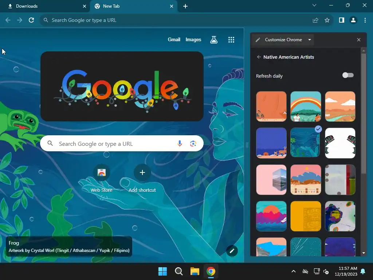The image size is (373, 280).
Task: Click the Chrome taskbar icon
Action: 211,271
